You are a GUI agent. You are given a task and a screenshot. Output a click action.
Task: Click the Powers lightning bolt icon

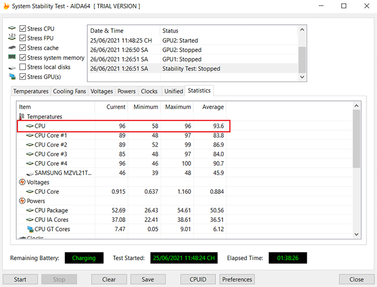22,201
